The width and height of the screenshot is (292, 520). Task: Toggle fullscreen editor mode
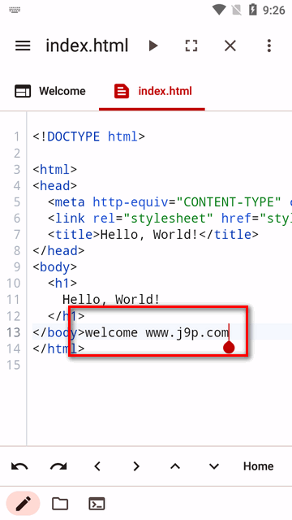point(191,45)
